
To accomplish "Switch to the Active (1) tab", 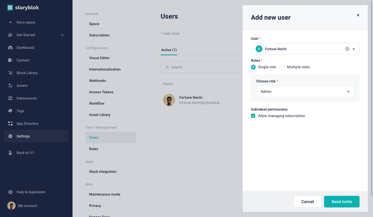I will (x=169, y=50).
